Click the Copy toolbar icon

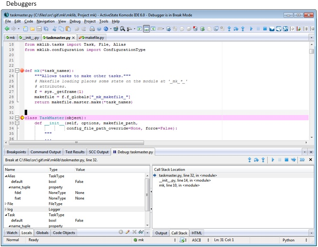coord(61,29)
